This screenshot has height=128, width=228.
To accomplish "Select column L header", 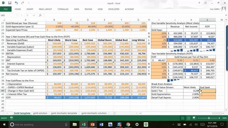I will click(x=207, y=20).
